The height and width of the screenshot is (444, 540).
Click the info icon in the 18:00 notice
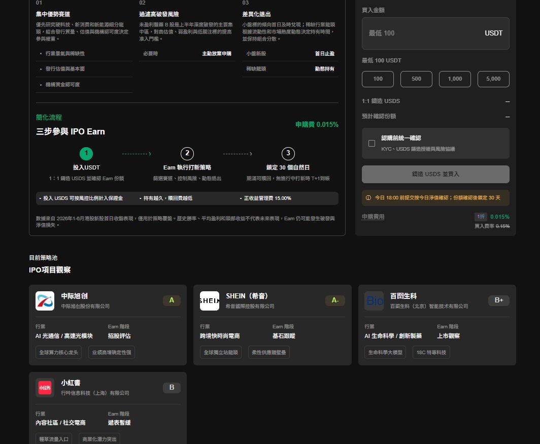tap(368, 198)
